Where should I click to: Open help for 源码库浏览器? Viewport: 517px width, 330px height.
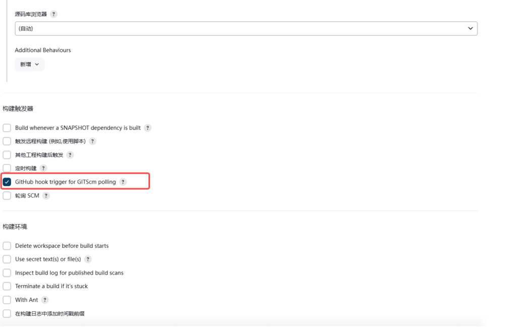click(54, 14)
